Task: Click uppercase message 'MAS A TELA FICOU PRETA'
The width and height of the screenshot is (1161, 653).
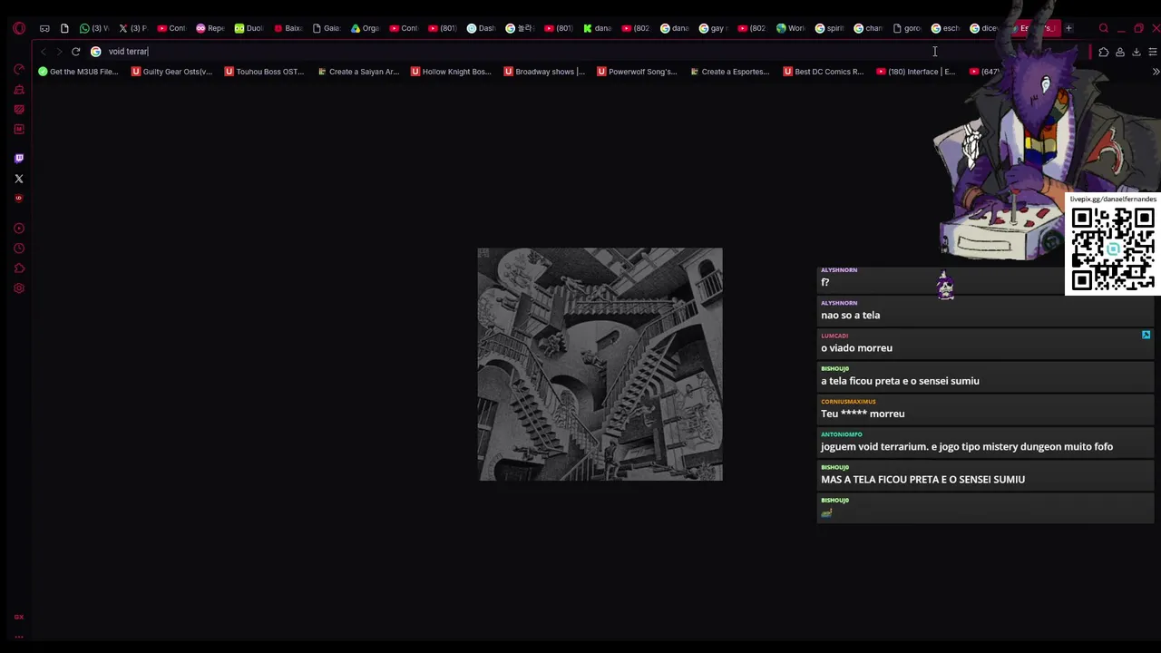Action: (922, 480)
